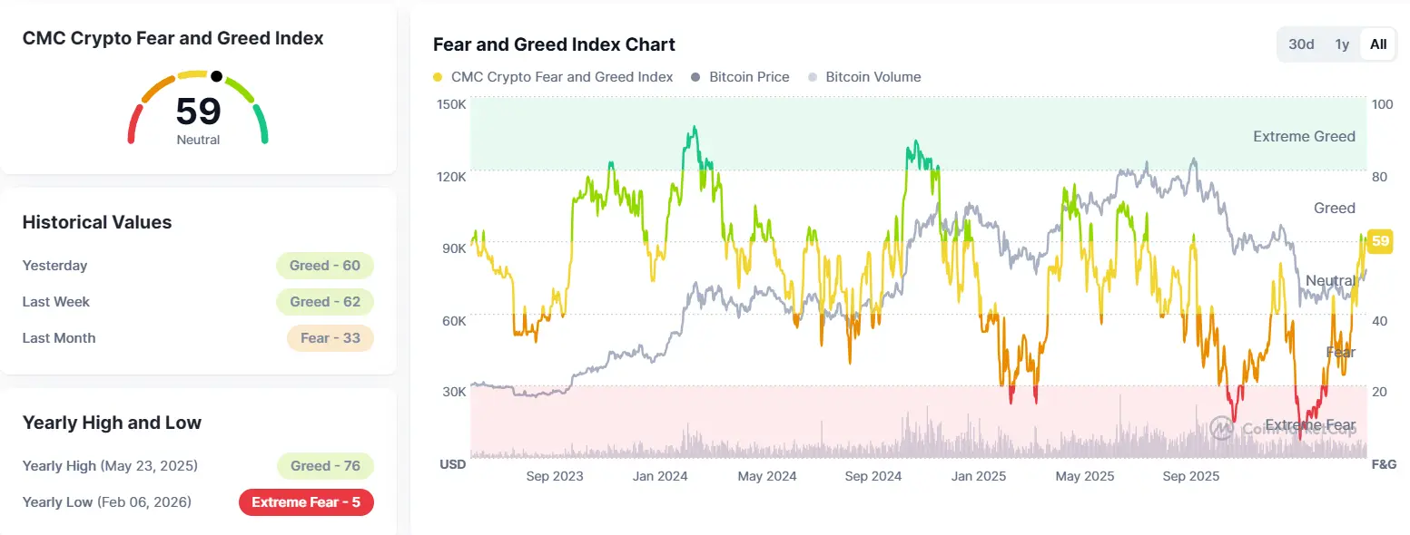This screenshot has height=535, width=1410.
Task: Click the Greed - 76 Yearly High badge
Action: coord(325,466)
